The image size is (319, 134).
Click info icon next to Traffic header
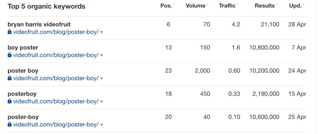[x=238, y=4]
